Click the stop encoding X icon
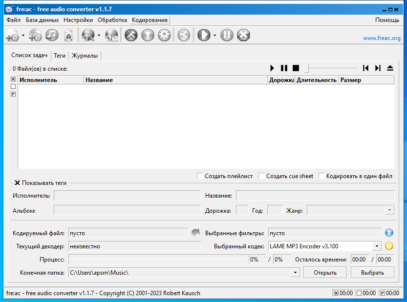This screenshot has width=407, height=302. click(243, 35)
